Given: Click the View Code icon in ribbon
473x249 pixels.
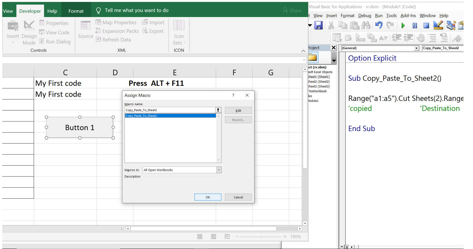Looking at the screenshot, I should [55, 33].
